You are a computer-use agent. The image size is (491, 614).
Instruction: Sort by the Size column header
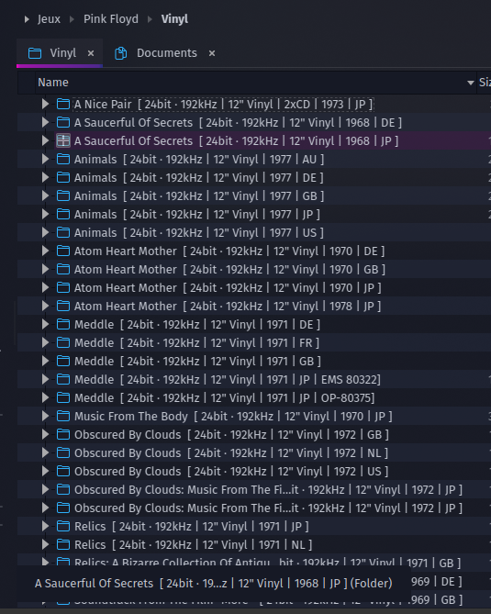(485, 83)
